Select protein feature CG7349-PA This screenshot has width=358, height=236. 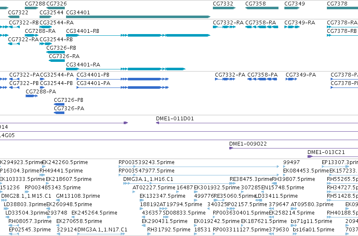click(x=292, y=79)
